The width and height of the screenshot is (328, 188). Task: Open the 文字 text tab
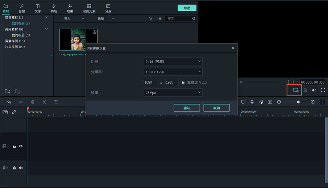click(x=38, y=8)
